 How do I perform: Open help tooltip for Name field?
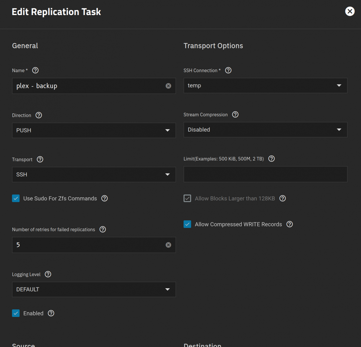(35, 70)
